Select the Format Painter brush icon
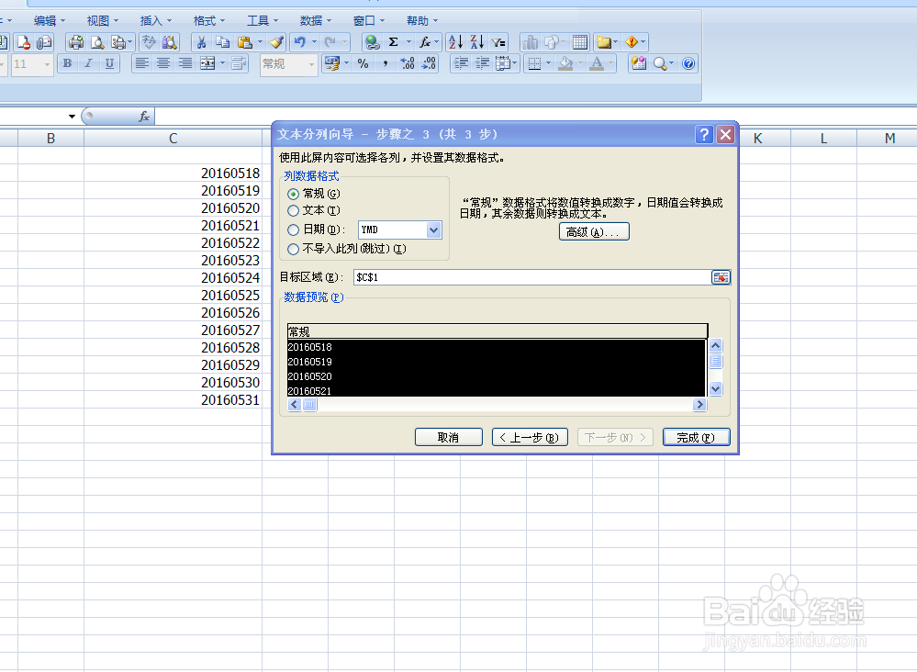This screenshot has width=917, height=672. point(276,42)
